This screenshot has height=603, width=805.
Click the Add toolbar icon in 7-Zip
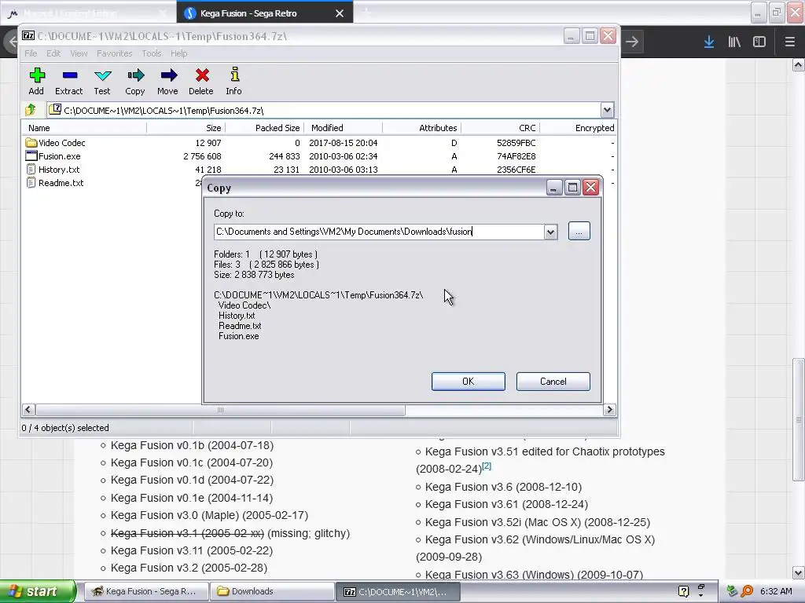tap(36, 81)
